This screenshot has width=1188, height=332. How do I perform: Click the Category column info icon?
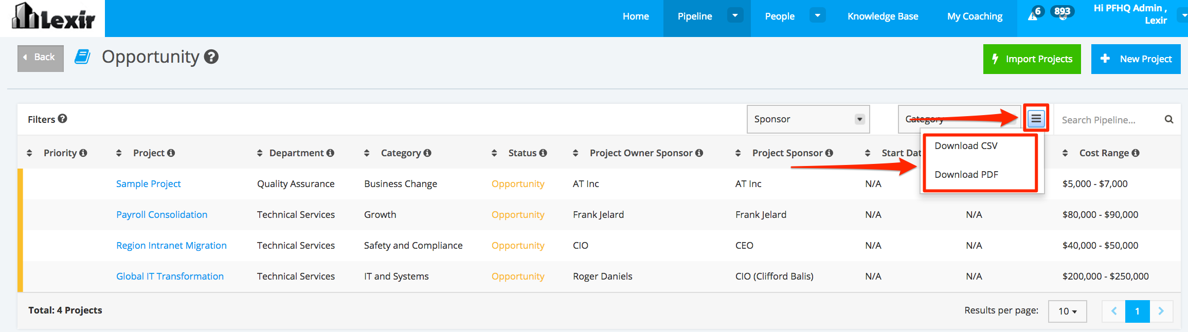[427, 153]
